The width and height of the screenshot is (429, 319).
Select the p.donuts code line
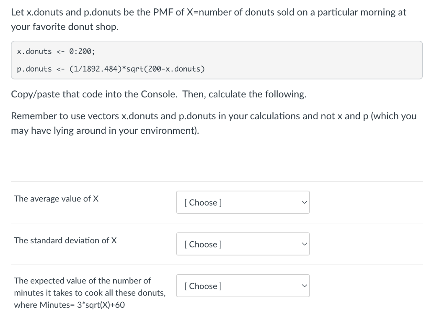[x=111, y=69]
